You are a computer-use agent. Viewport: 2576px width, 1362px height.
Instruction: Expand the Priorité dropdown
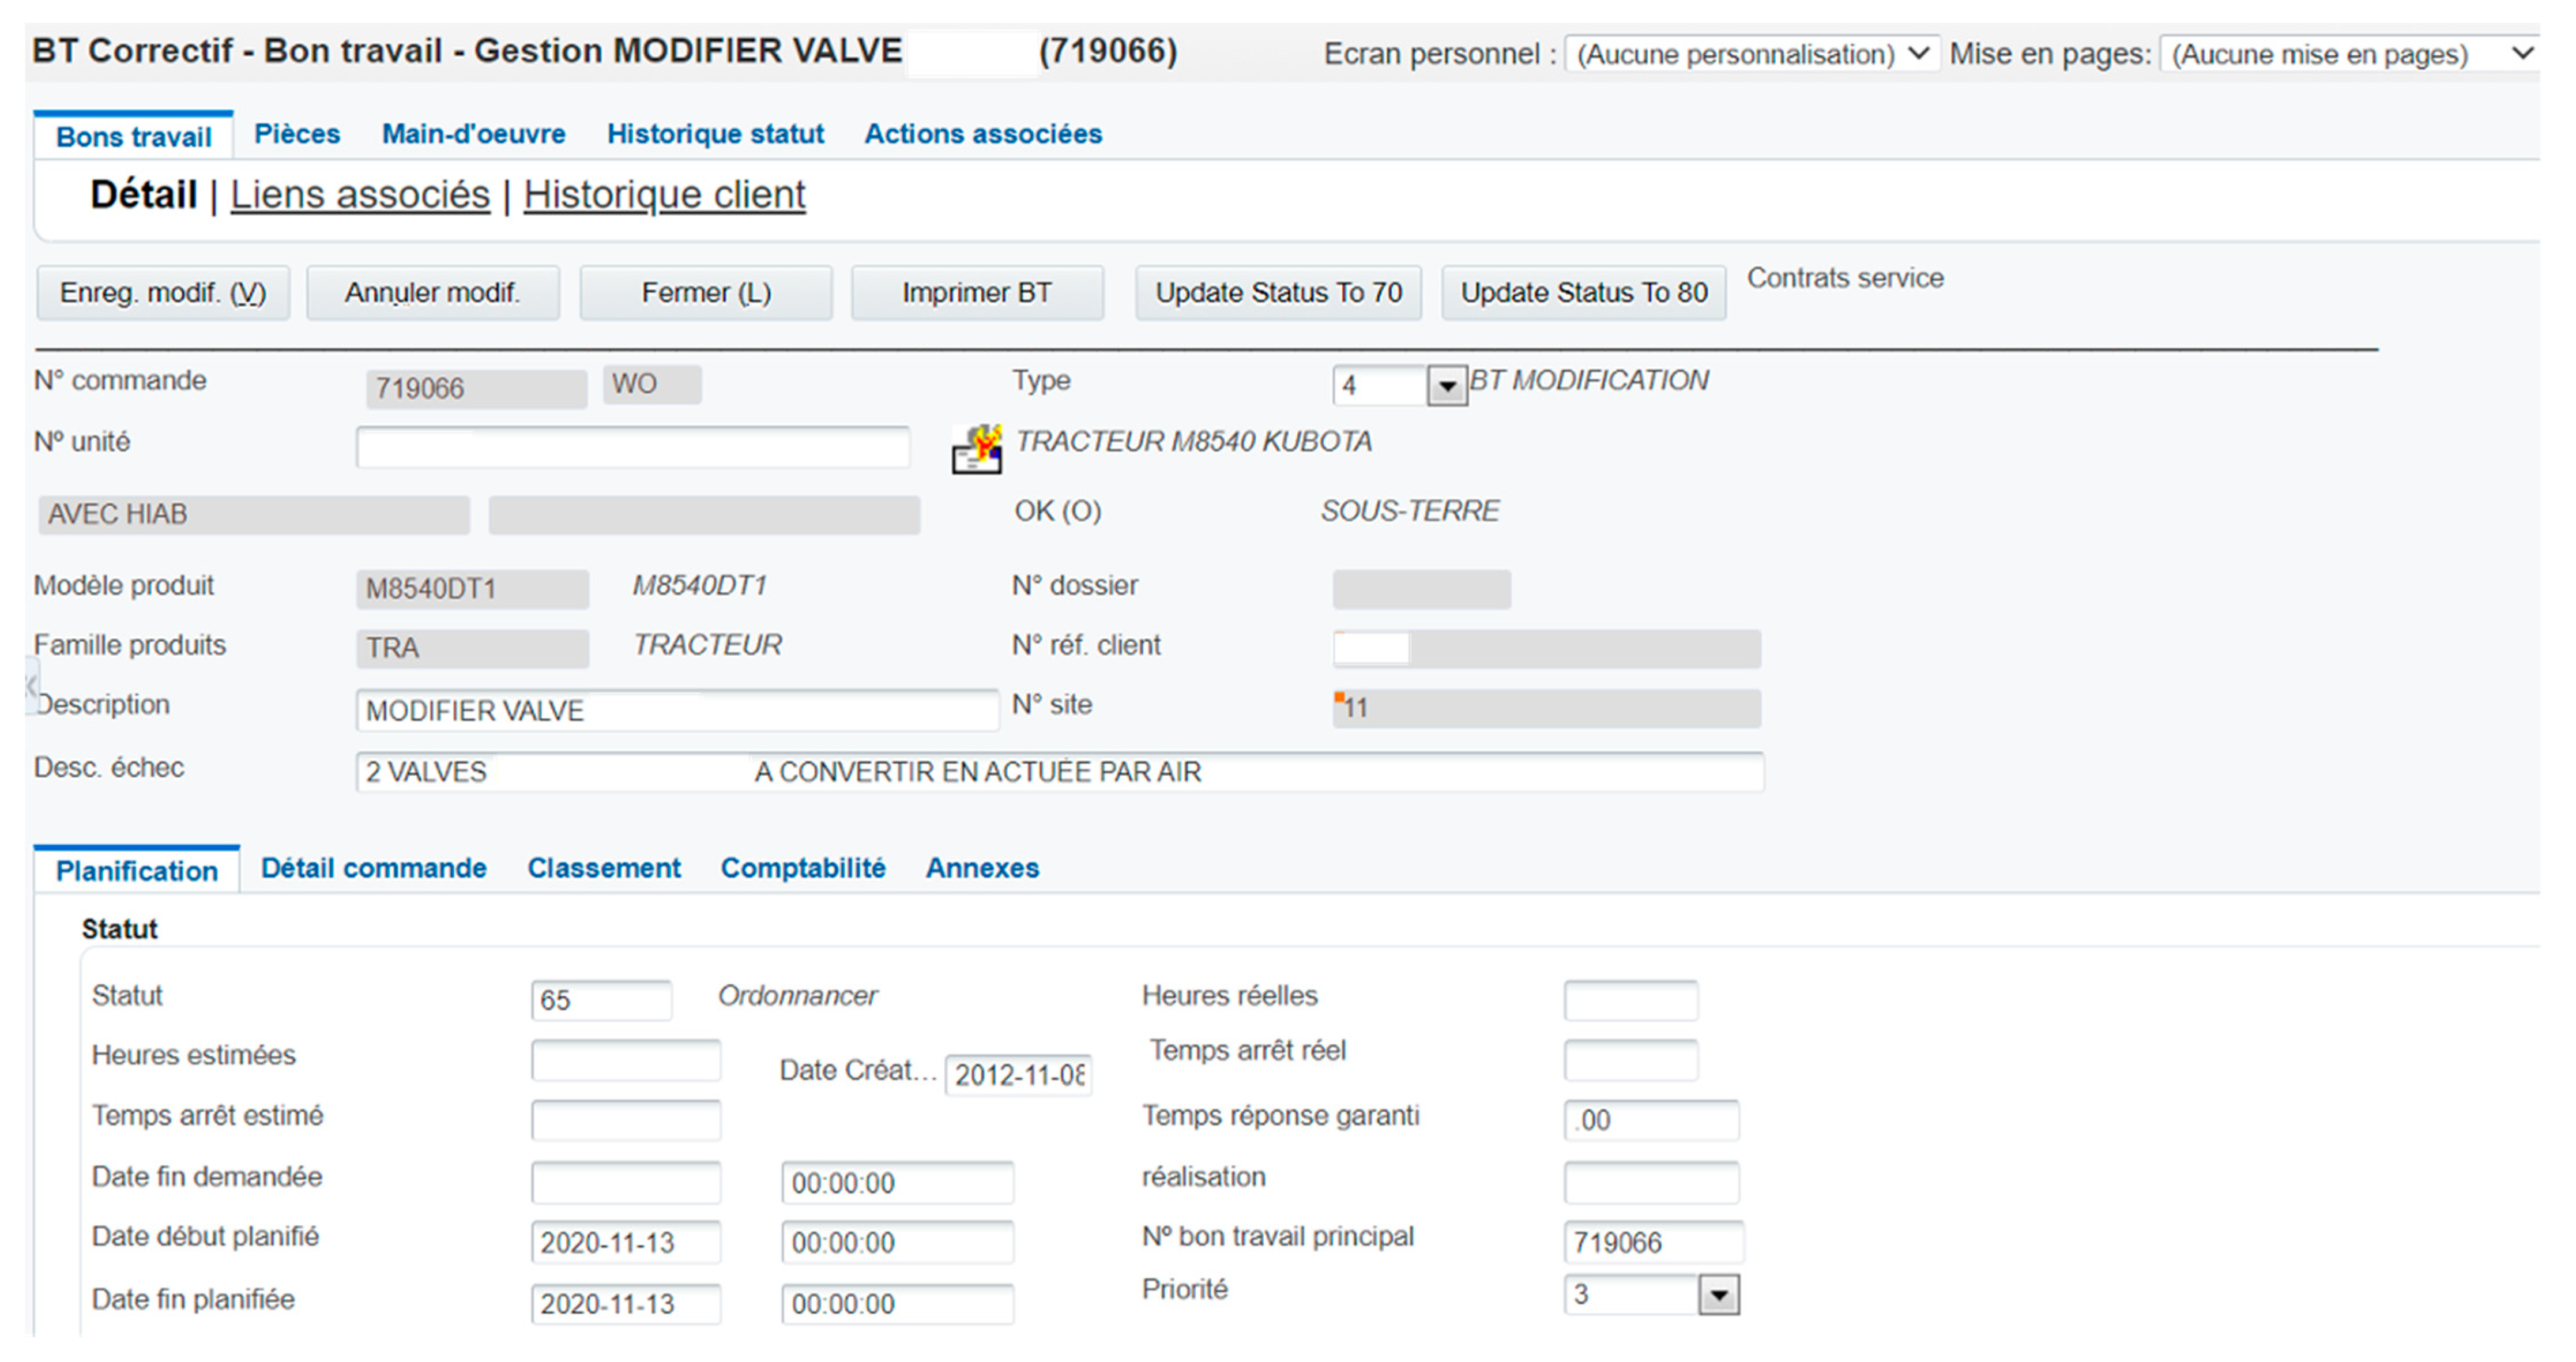point(1718,1295)
